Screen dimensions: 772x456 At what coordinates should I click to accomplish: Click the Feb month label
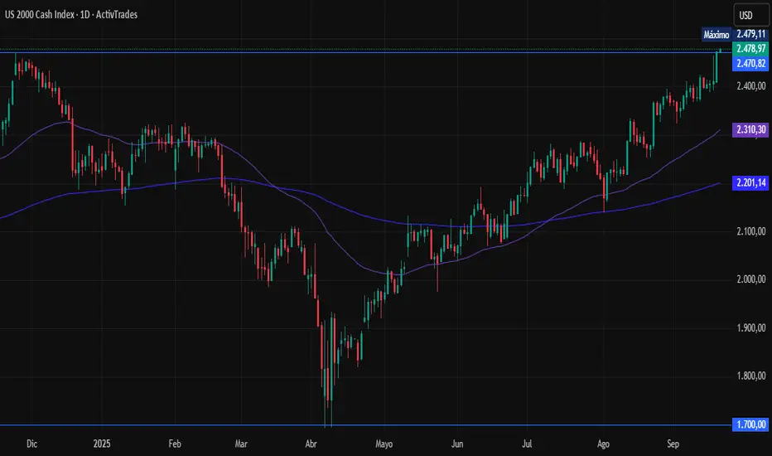[175, 444]
